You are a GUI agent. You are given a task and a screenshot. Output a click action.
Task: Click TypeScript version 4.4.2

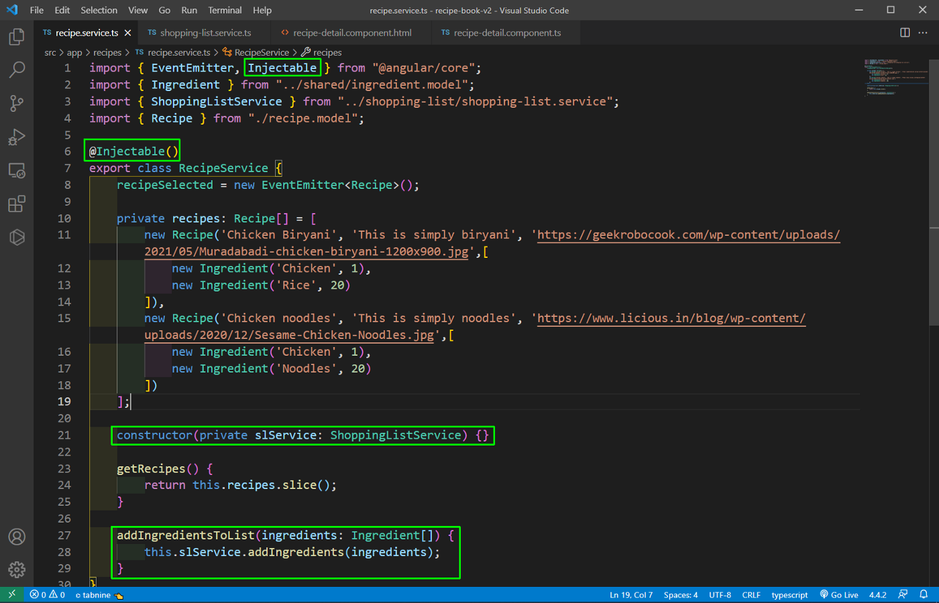point(878,595)
